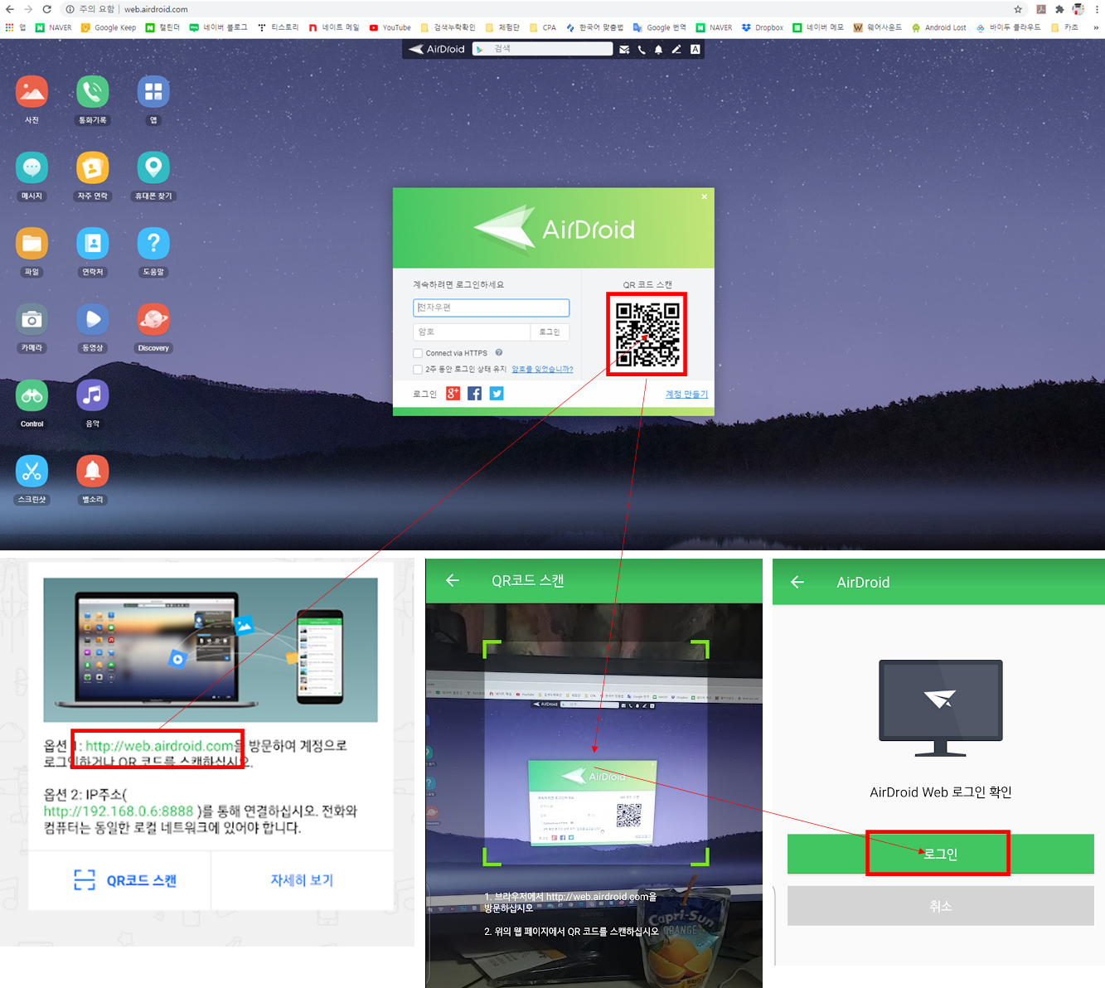The width and height of the screenshot is (1105, 988).
Task: Tap the gray 취소 cancel button
Action: 941,906
